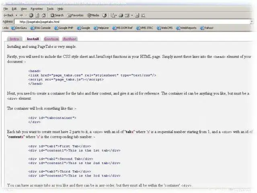Image resolution: width=257 pixels, height=193 pixels.
Task: Click the link href 'page_tabs.css' code line
Action: click(x=92, y=75)
